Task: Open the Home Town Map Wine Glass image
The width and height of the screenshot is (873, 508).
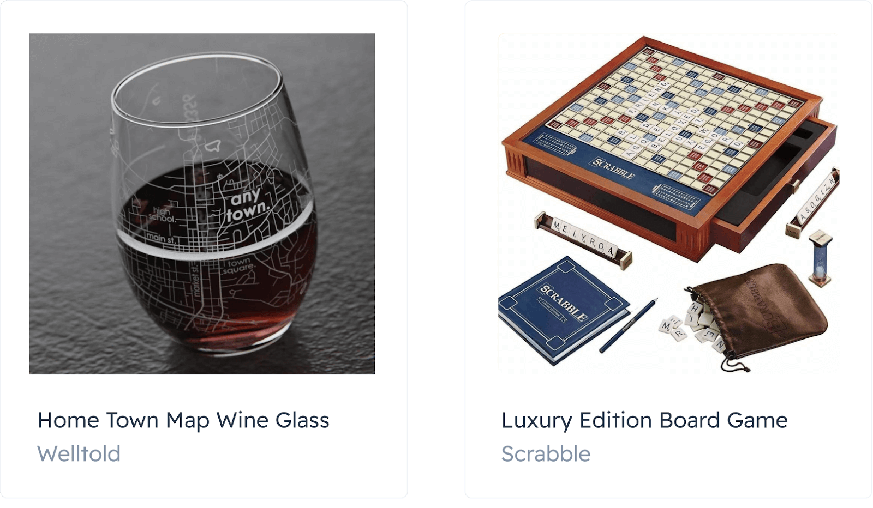Action: coord(202,204)
